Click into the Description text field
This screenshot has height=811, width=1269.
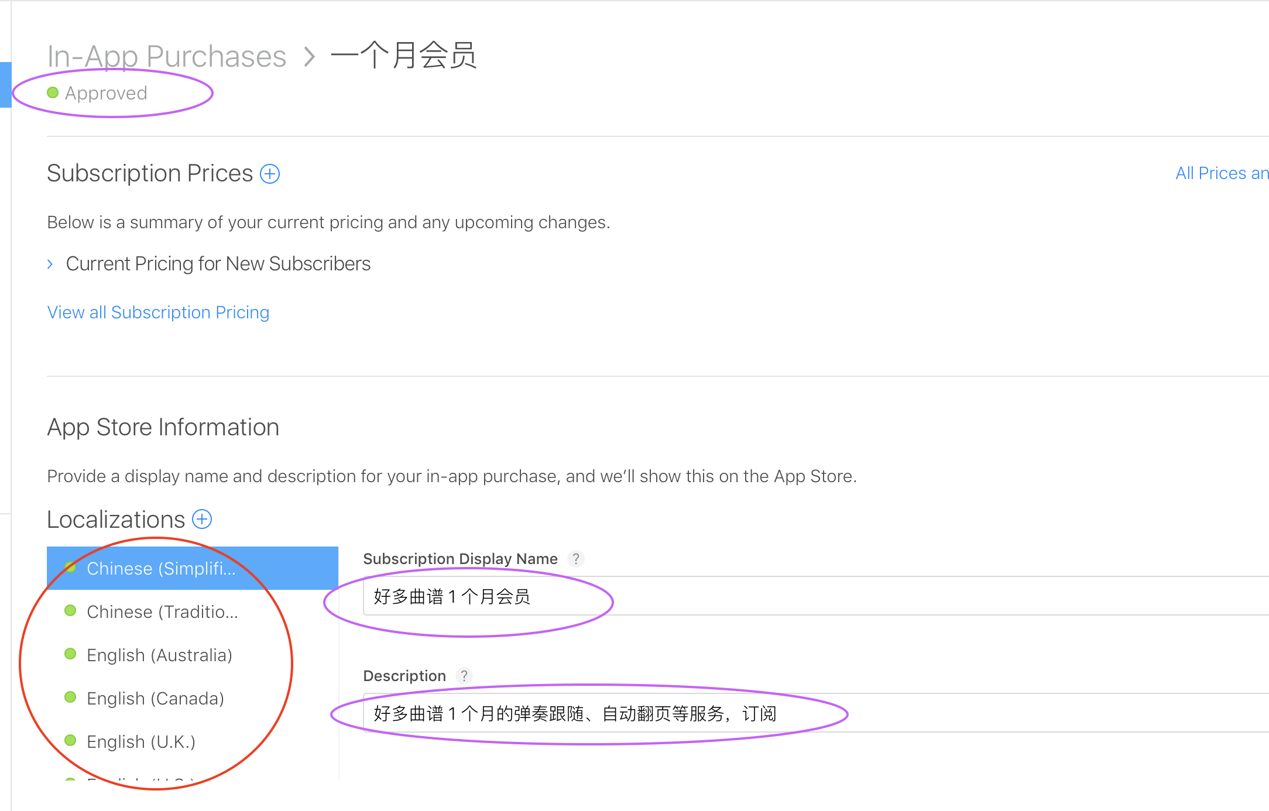937,713
